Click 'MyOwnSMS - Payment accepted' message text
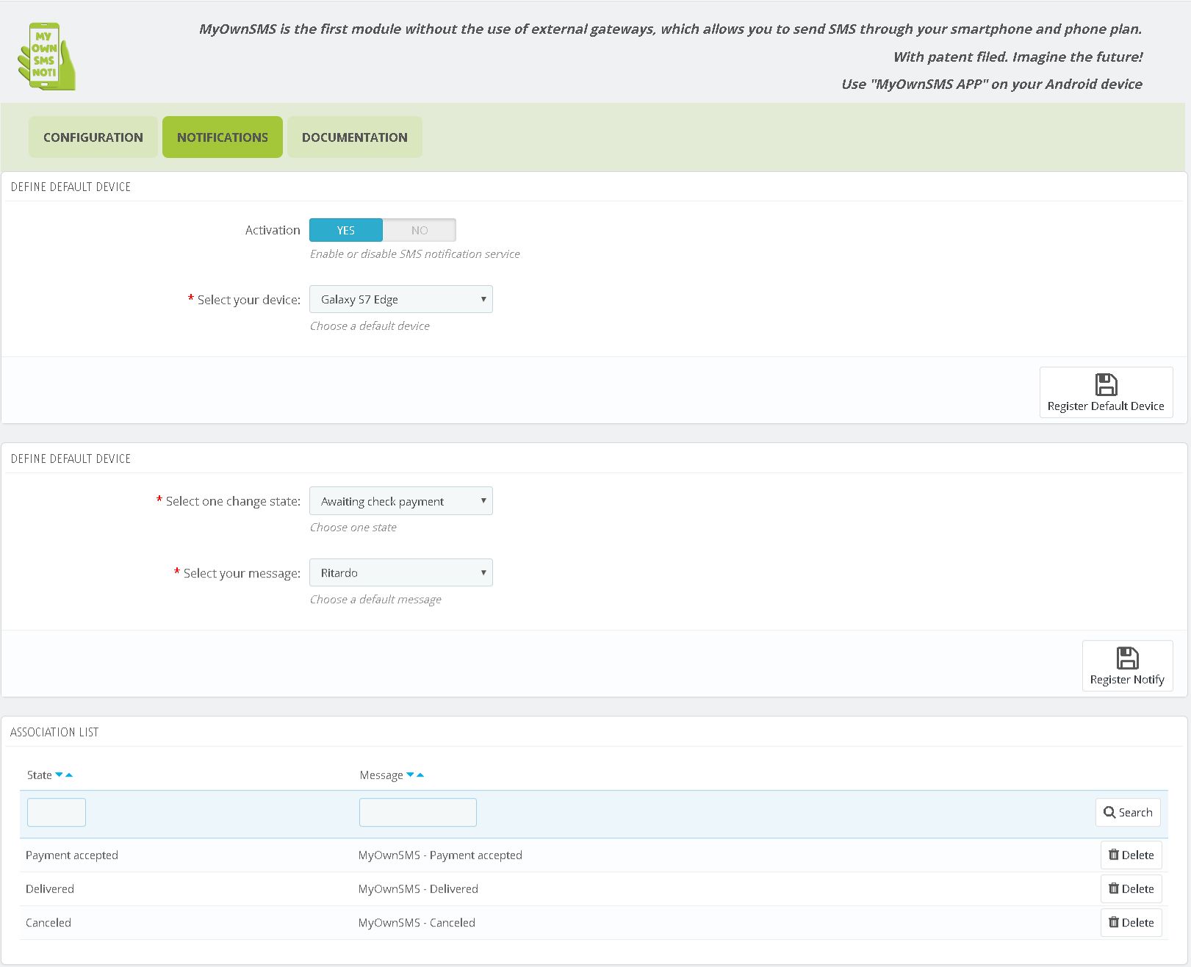 440,855
